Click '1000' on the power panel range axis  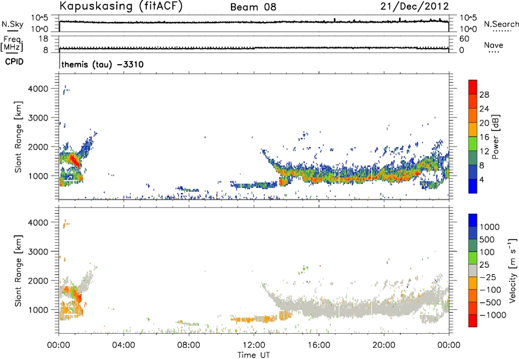pos(38,176)
